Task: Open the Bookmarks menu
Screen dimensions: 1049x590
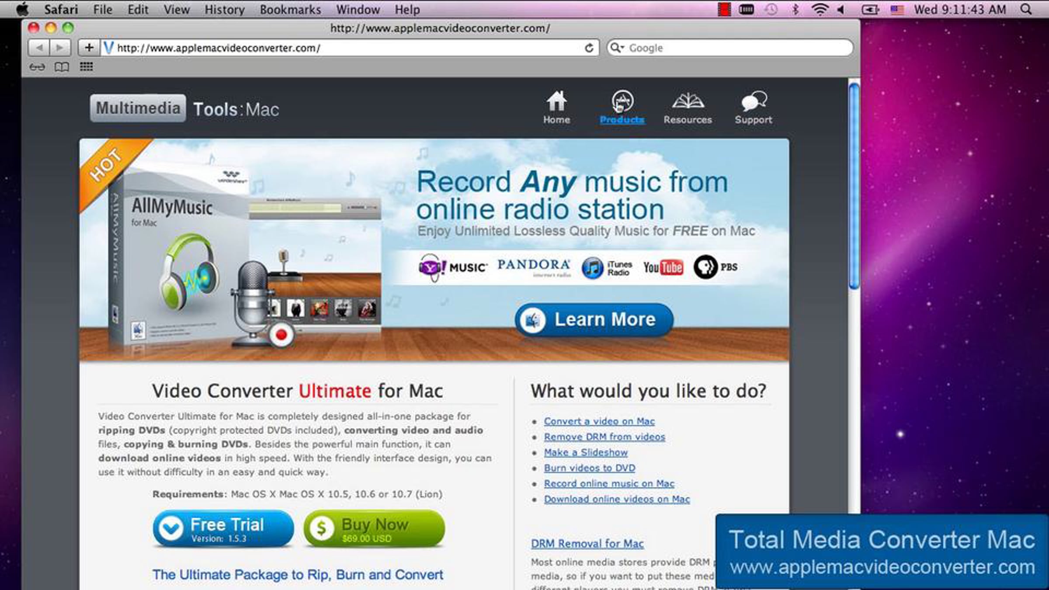Action: 290,9
